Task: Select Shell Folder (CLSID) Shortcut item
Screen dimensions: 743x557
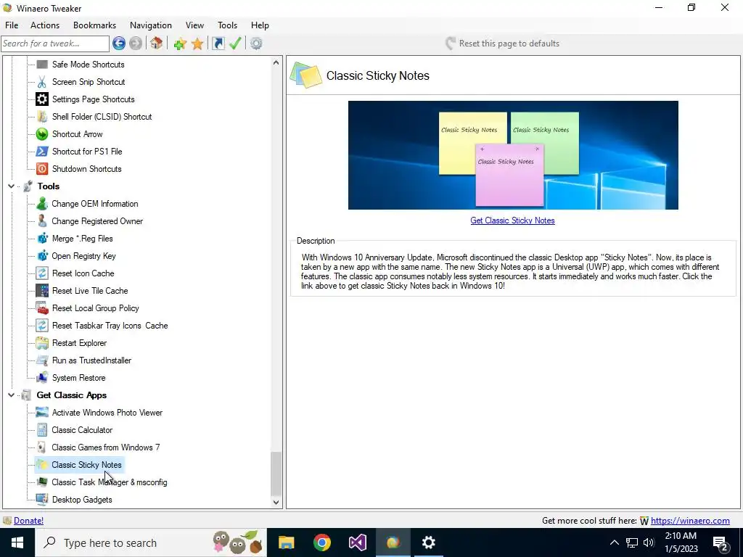Action: click(x=102, y=117)
